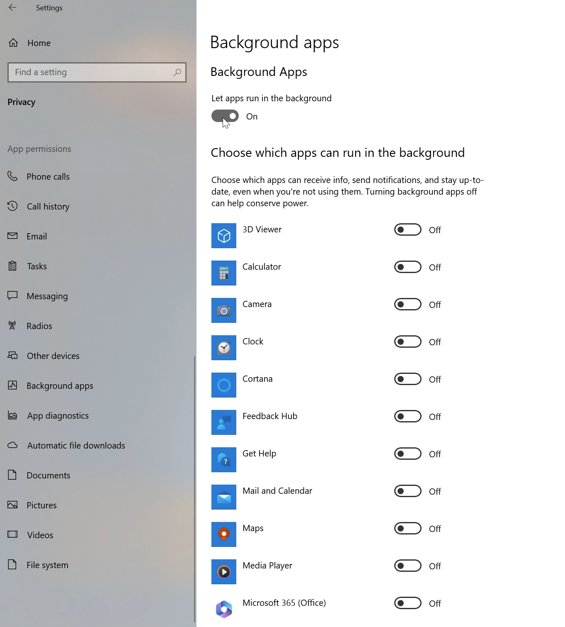Click the App diagnostics chart icon

(12, 415)
